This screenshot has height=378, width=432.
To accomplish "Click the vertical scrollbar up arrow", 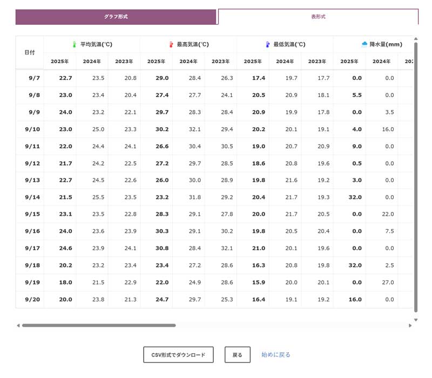I will 415,39.
